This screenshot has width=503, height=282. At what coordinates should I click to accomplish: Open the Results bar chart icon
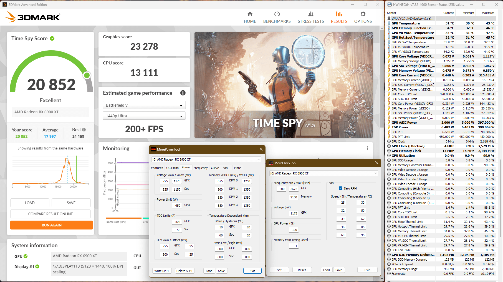(x=339, y=14)
